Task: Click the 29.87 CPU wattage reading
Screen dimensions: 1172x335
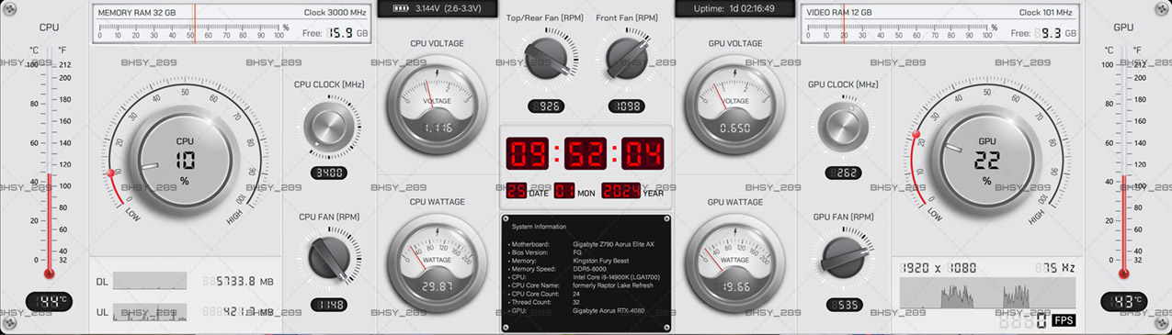Action: click(438, 286)
